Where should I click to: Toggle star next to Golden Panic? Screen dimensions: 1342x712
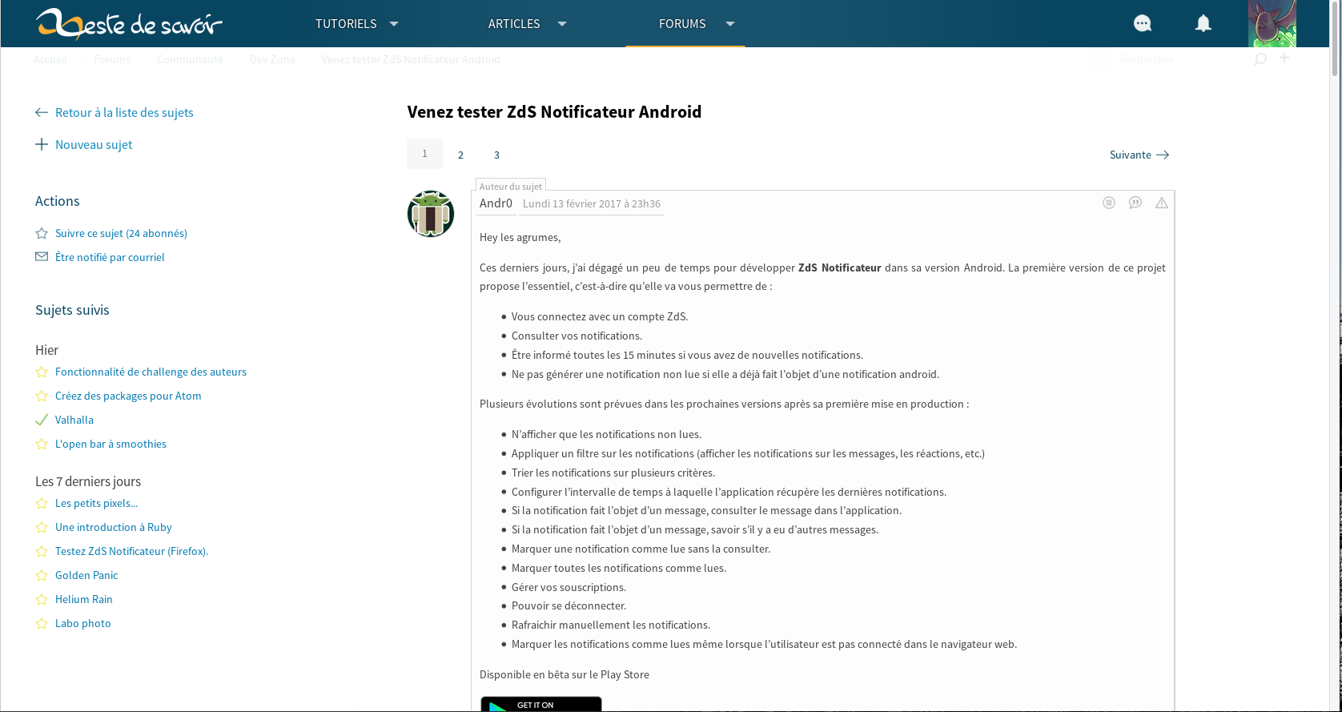click(42, 575)
